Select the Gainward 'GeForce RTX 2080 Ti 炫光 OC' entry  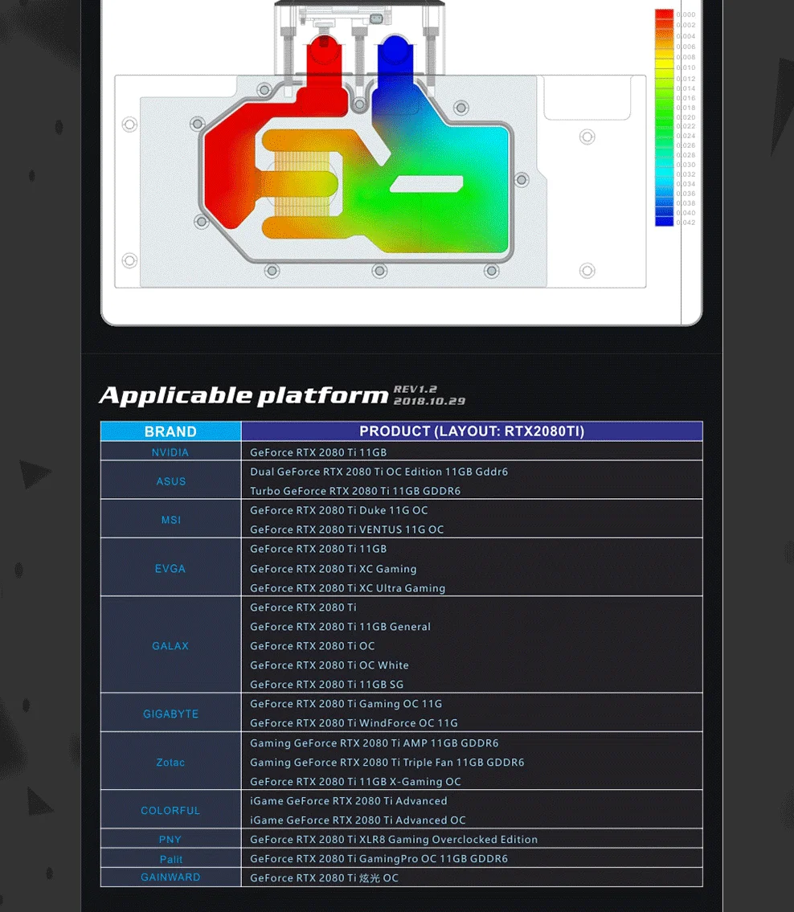point(324,877)
